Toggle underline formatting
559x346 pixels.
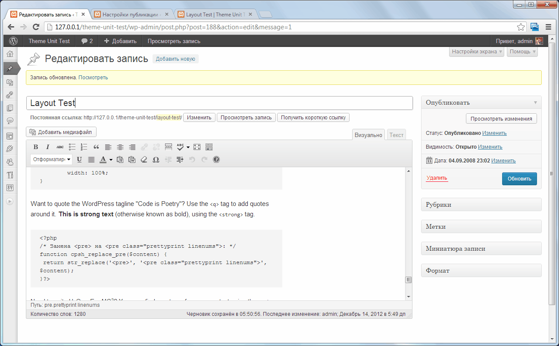[x=79, y=159]
